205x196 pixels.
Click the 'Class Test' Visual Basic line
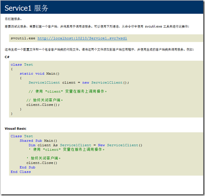coord(22,136)
